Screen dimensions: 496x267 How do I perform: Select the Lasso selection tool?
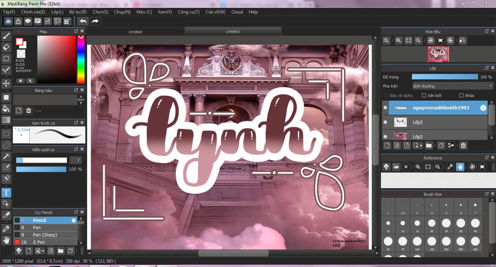click(6, 145)
